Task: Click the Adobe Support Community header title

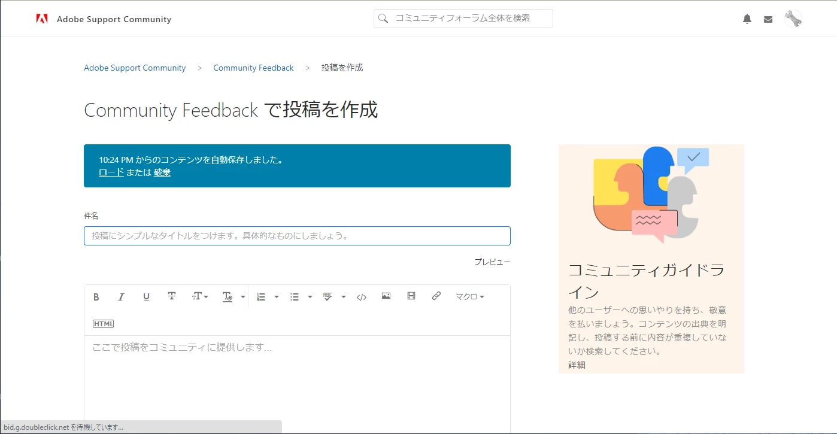Action: pyautogui.click(x=114, y=19)
